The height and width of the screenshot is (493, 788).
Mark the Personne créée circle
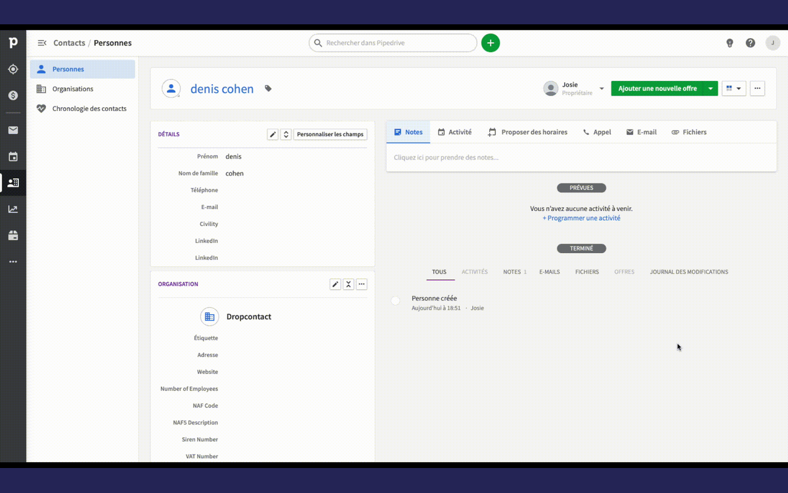click(395, 300)
